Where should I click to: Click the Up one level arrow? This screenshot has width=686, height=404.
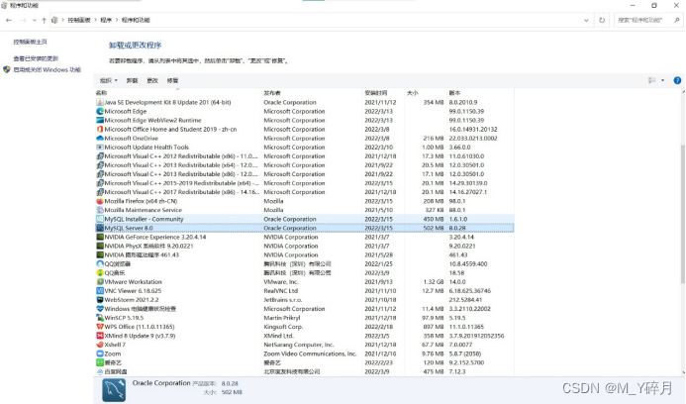pos(44,20)
